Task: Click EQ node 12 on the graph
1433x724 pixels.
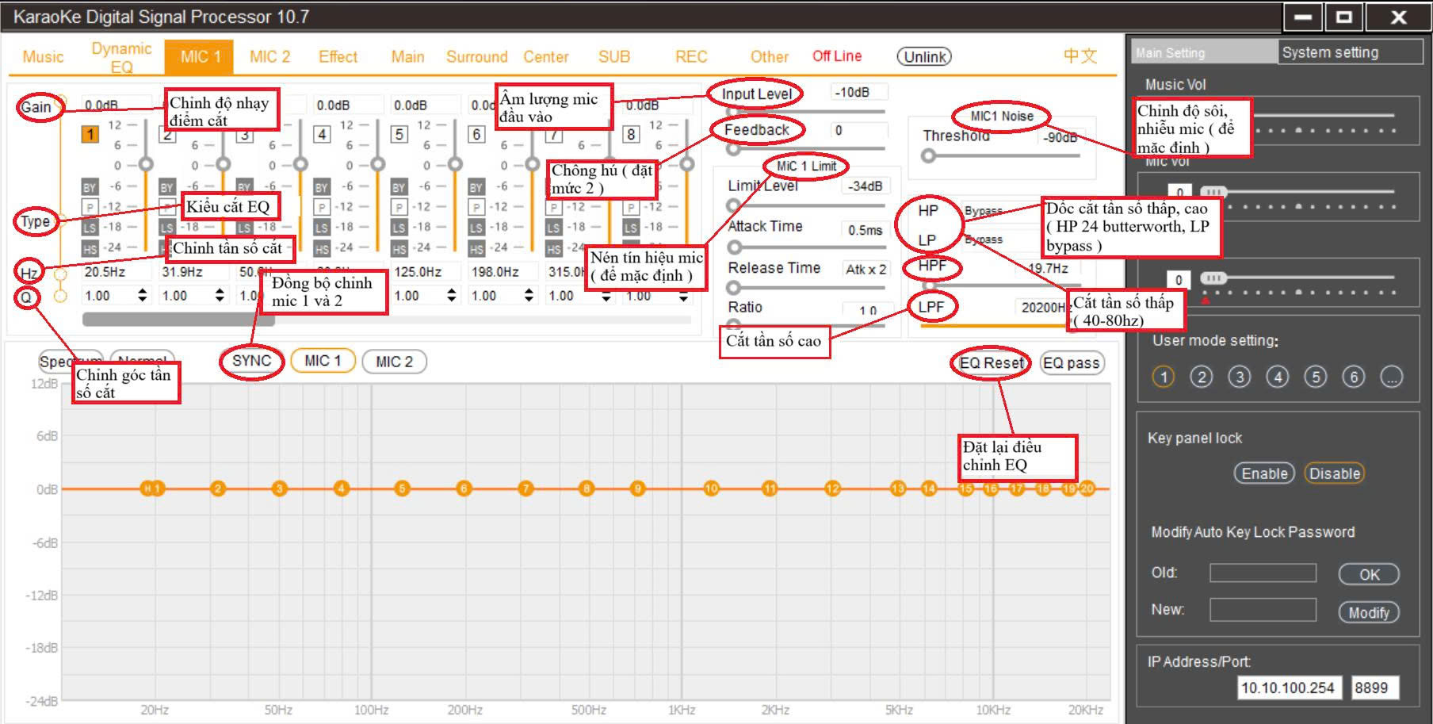Action: click(x=832, y=488)
